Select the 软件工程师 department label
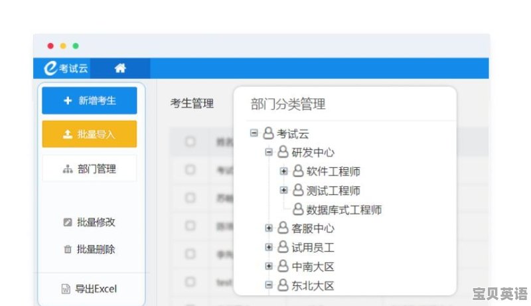 coord(333,172)
